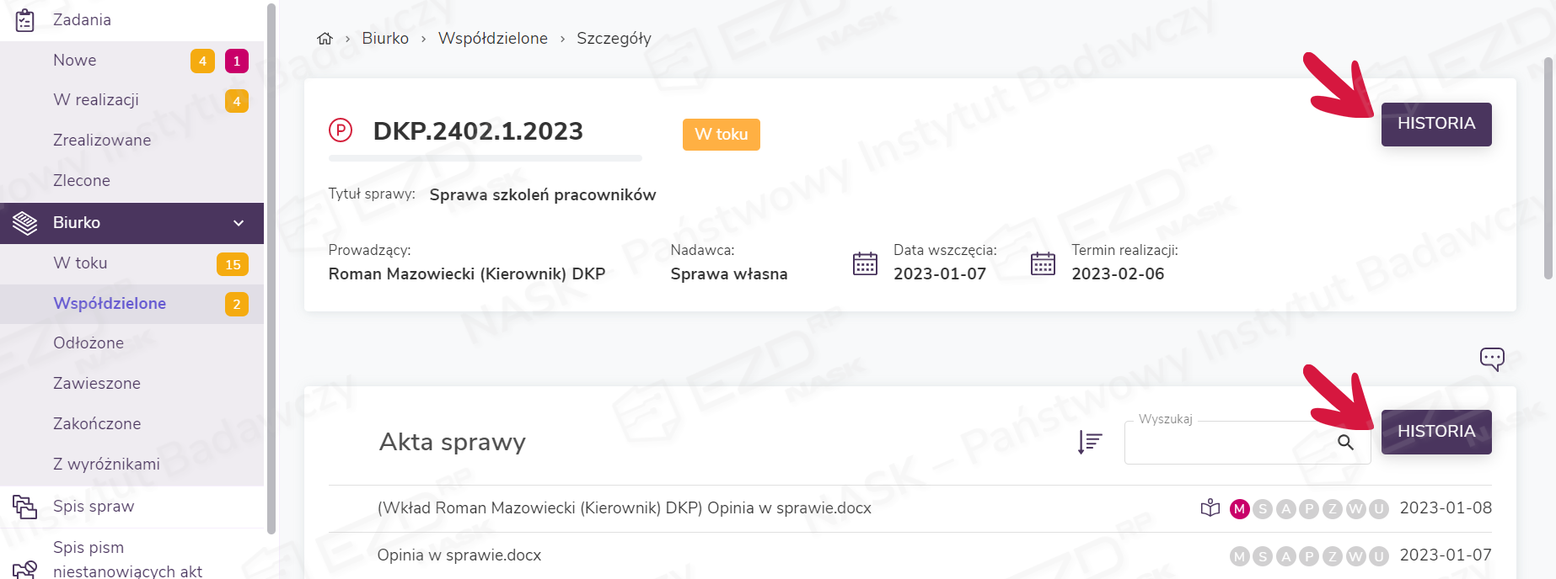Viewport: 1556px width, 579px height.
Task: Click the orange W toku status badge
Action: [721, 135]
